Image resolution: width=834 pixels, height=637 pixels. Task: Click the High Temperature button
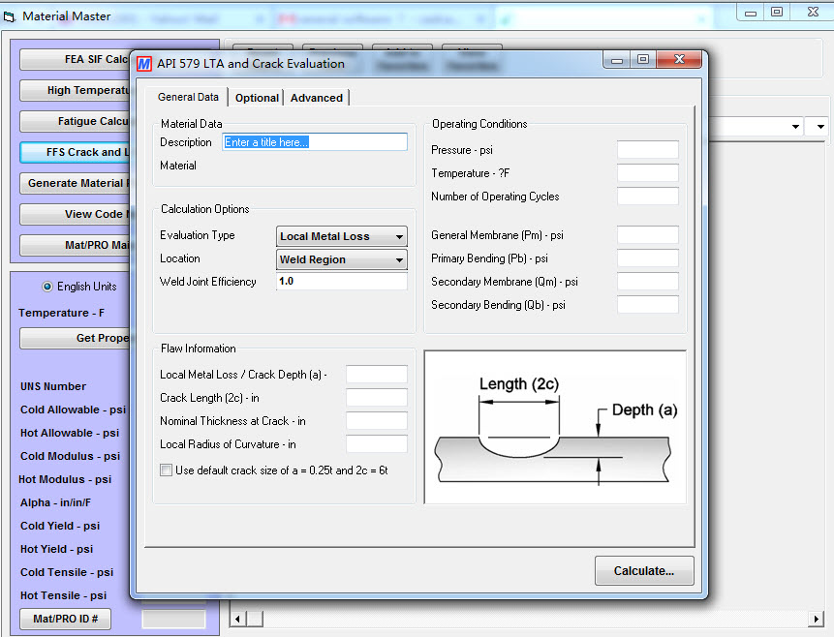pos(75,90)
